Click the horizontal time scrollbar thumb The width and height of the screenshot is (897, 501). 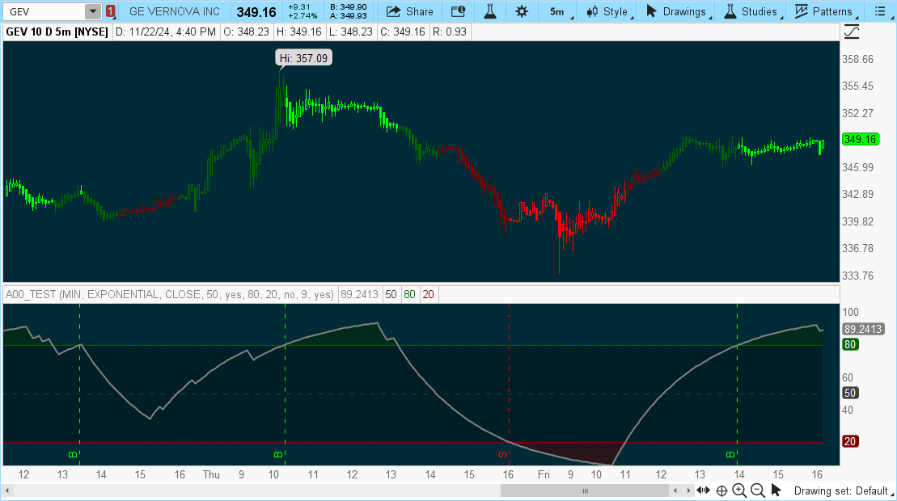pos(585,490)
